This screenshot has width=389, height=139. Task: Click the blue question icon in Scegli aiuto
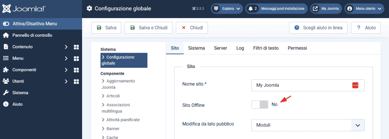[297, 28]
